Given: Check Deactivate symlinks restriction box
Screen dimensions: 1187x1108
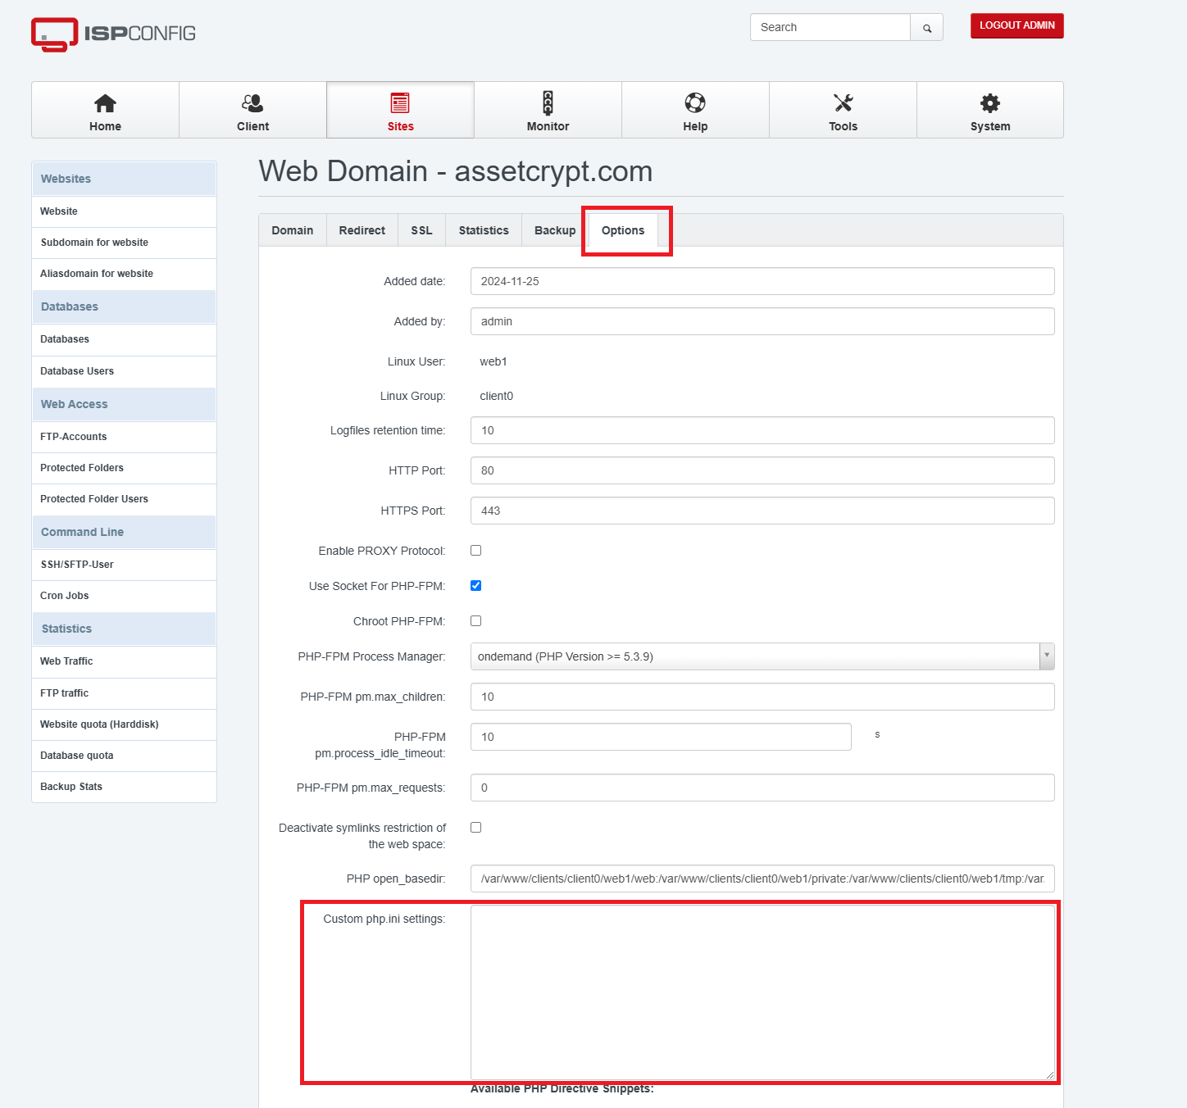Looking at the screenshot, I should 475,828.
